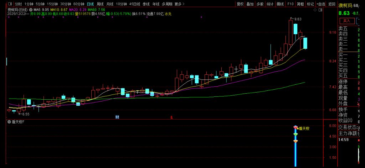The height and width of the screenshot is (168, 365).
Task: Click the 返回 back button
Action: click(x=332, y=4)
